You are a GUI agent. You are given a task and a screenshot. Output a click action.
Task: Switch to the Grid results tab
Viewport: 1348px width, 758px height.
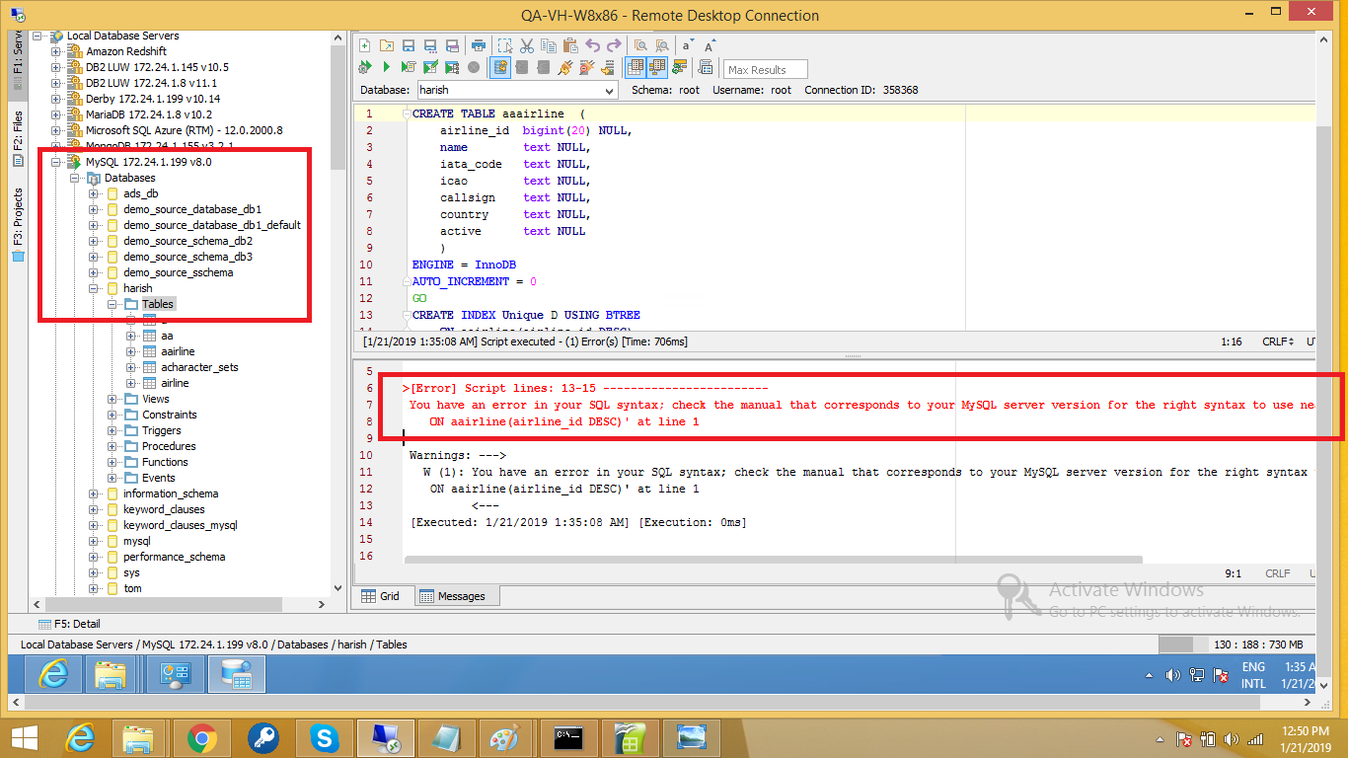coord(380,596)
